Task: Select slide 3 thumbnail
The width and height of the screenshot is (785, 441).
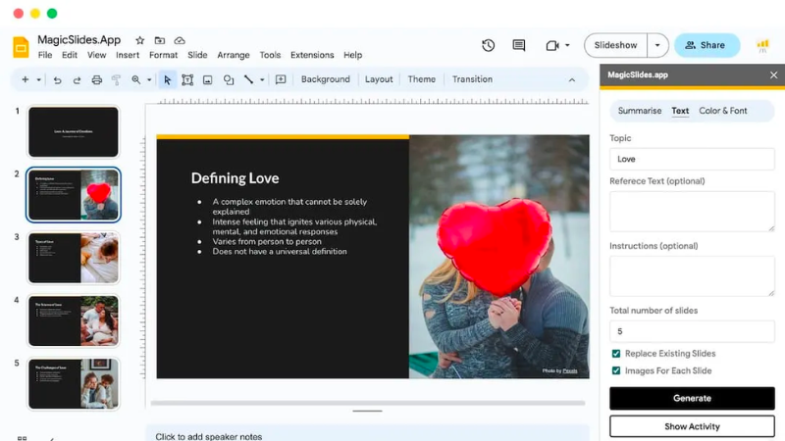Action: (74, 257)
